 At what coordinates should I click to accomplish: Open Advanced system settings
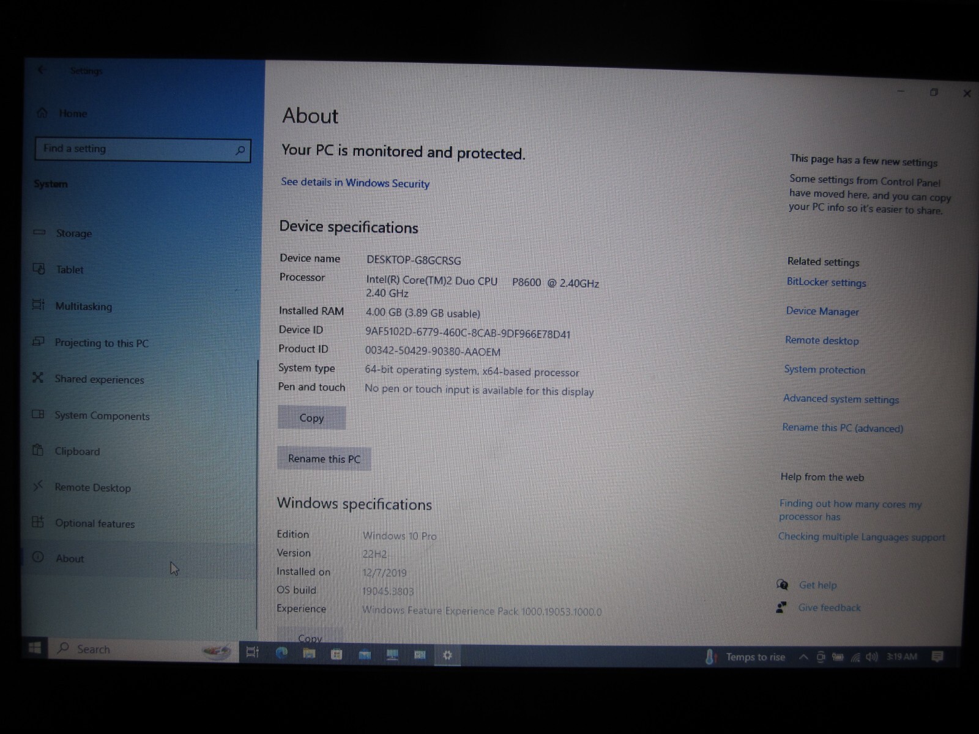click(x=841, y=399)
